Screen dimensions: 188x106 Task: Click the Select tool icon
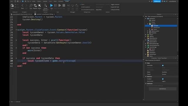(x=39, y=6)
